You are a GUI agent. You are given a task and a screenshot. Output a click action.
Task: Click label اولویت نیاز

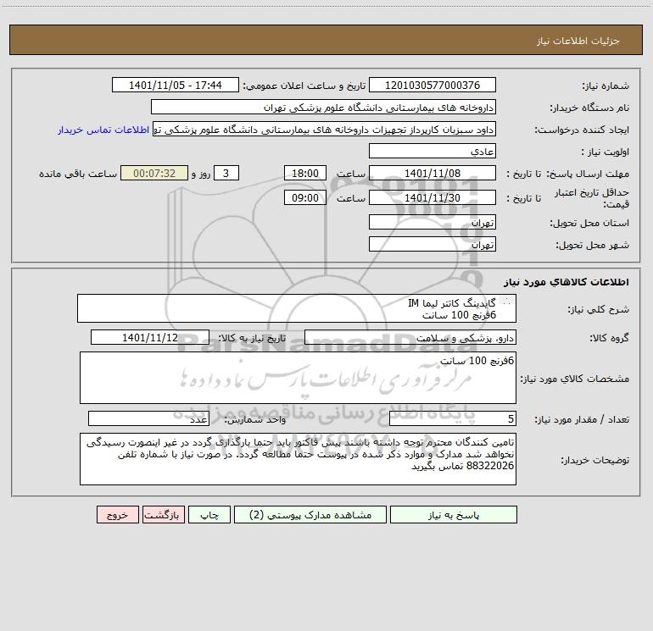pos(606,152)
